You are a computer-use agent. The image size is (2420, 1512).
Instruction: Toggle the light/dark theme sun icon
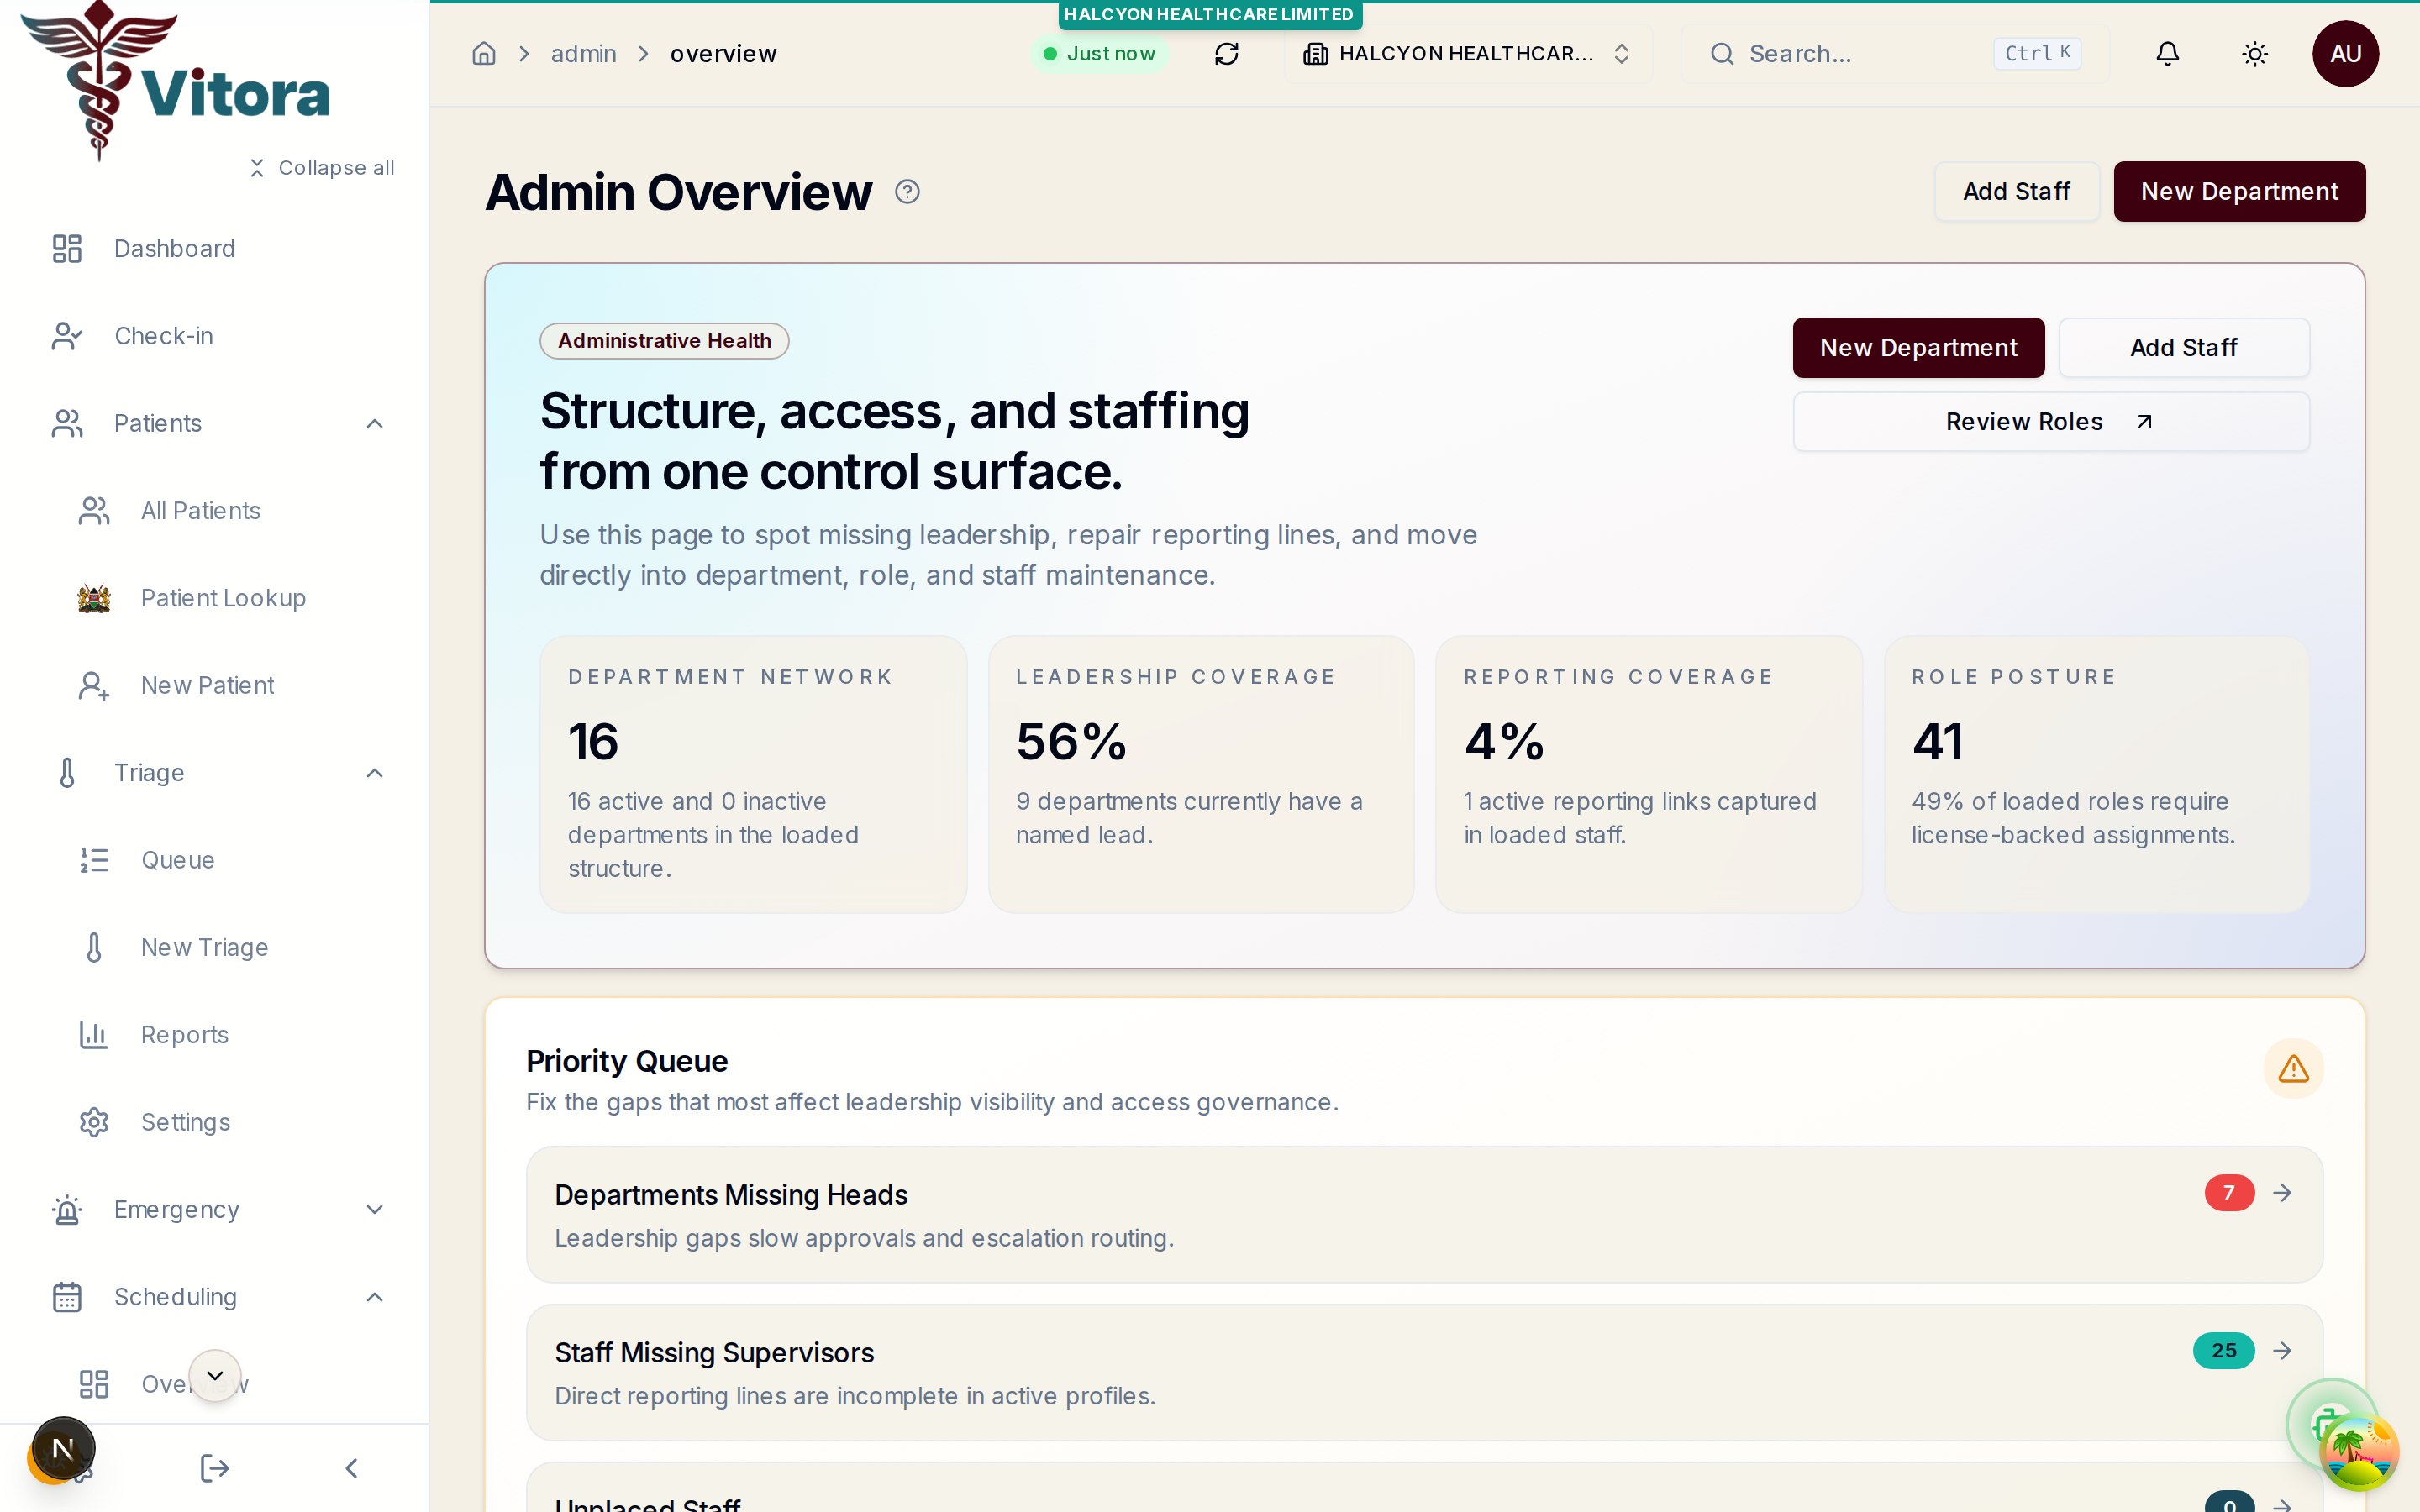[x=2254, y=54]
